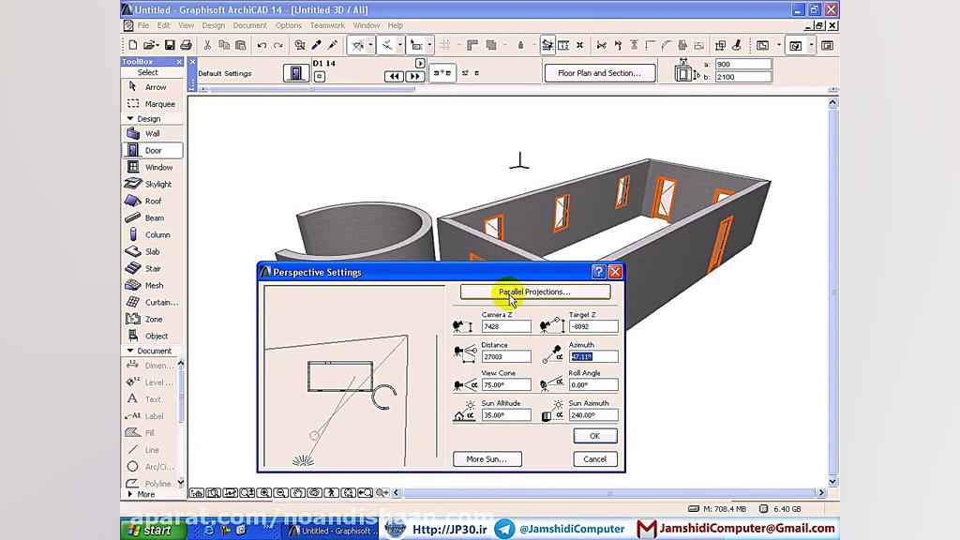This screenshot has height=540, width=960.
Task: Open the Teamwork menu
Action: point(327,25)
